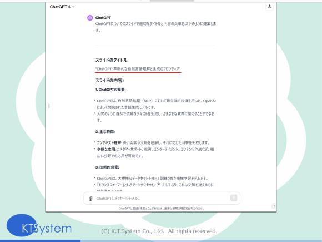Viewport: 322px width, 242px height.
Task: Click the ChatGPT sender name above the reply
Action: click(103, 18)
